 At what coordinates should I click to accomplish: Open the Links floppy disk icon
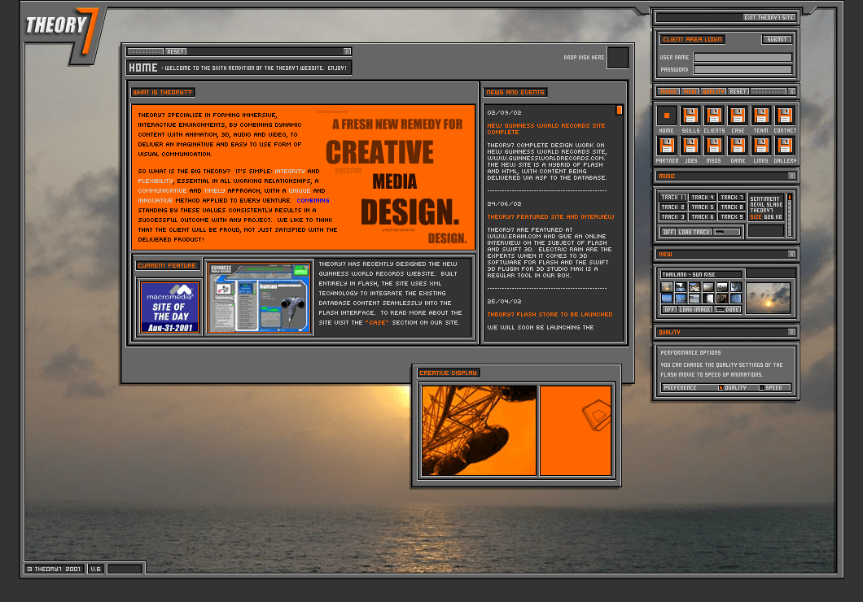coord(761,146)
